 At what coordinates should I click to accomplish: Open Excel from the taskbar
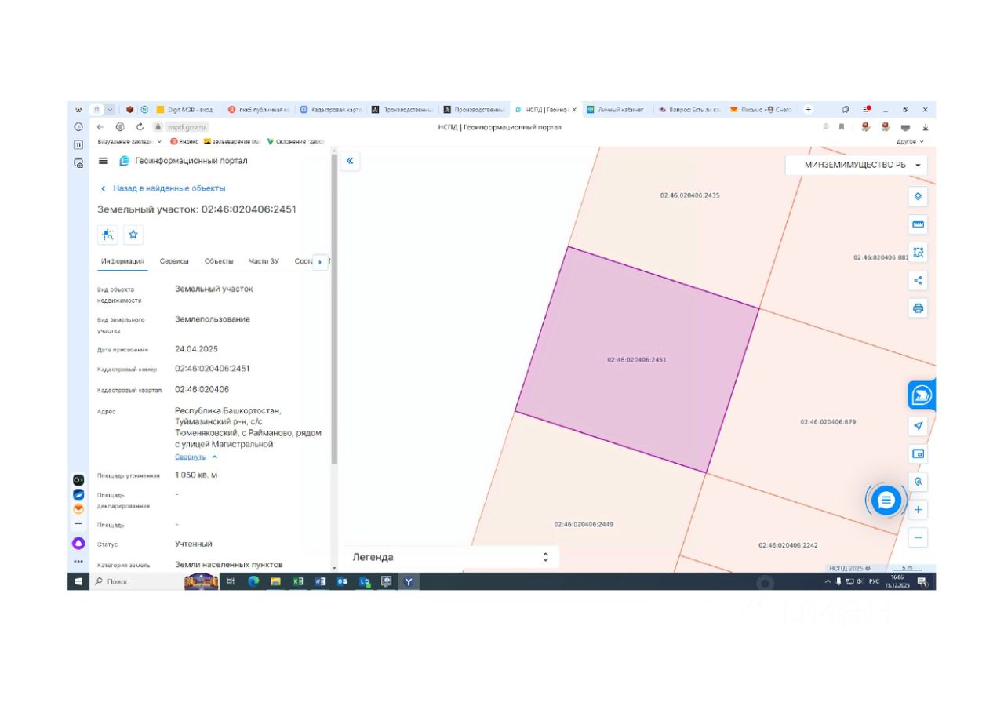click(x=298, y=581)
